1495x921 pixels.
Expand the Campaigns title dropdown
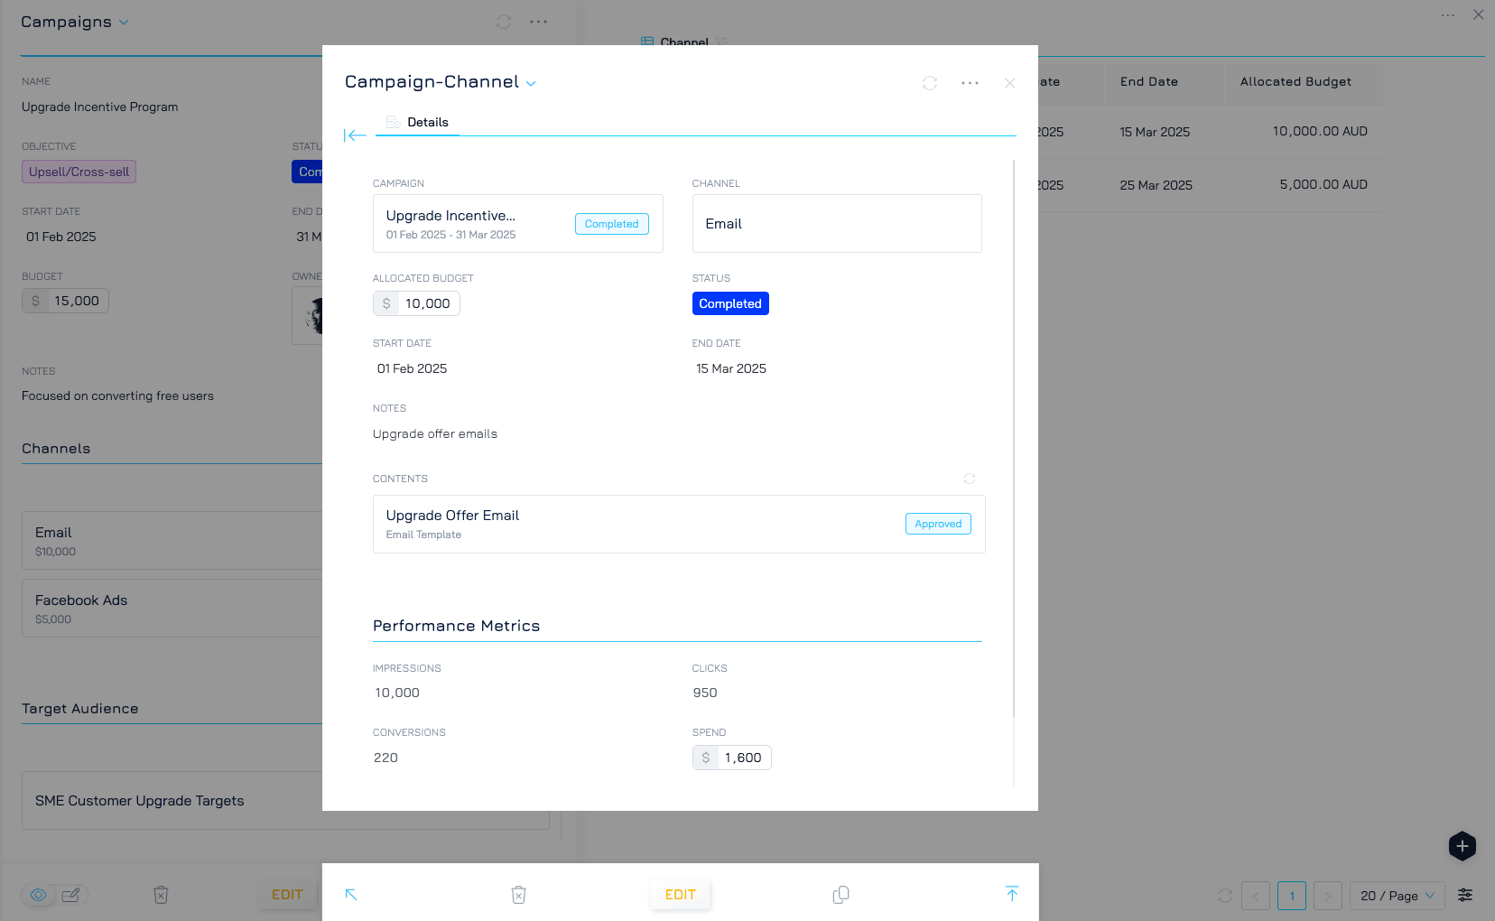click(124, 23)
